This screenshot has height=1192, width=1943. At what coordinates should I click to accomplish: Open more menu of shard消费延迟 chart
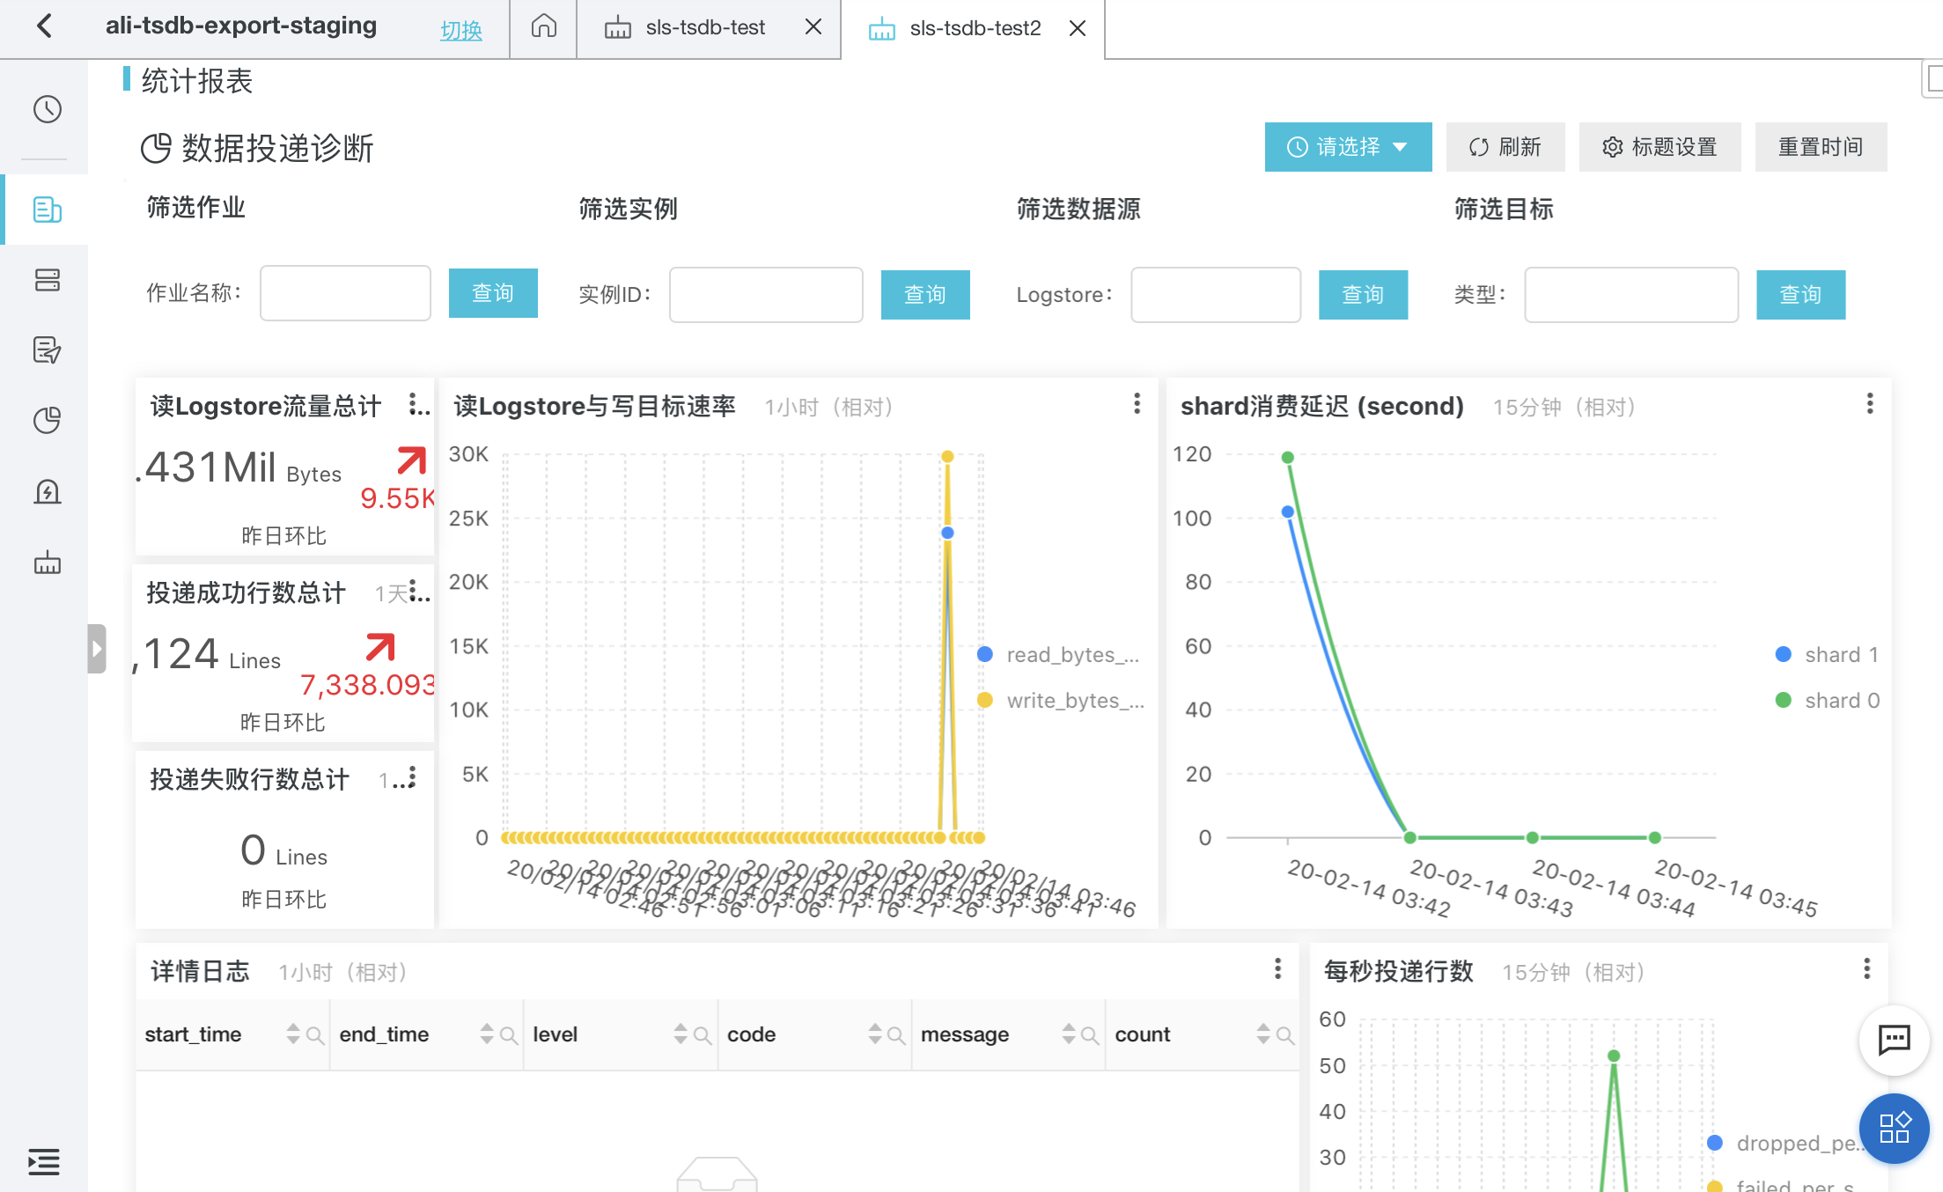1870,404
